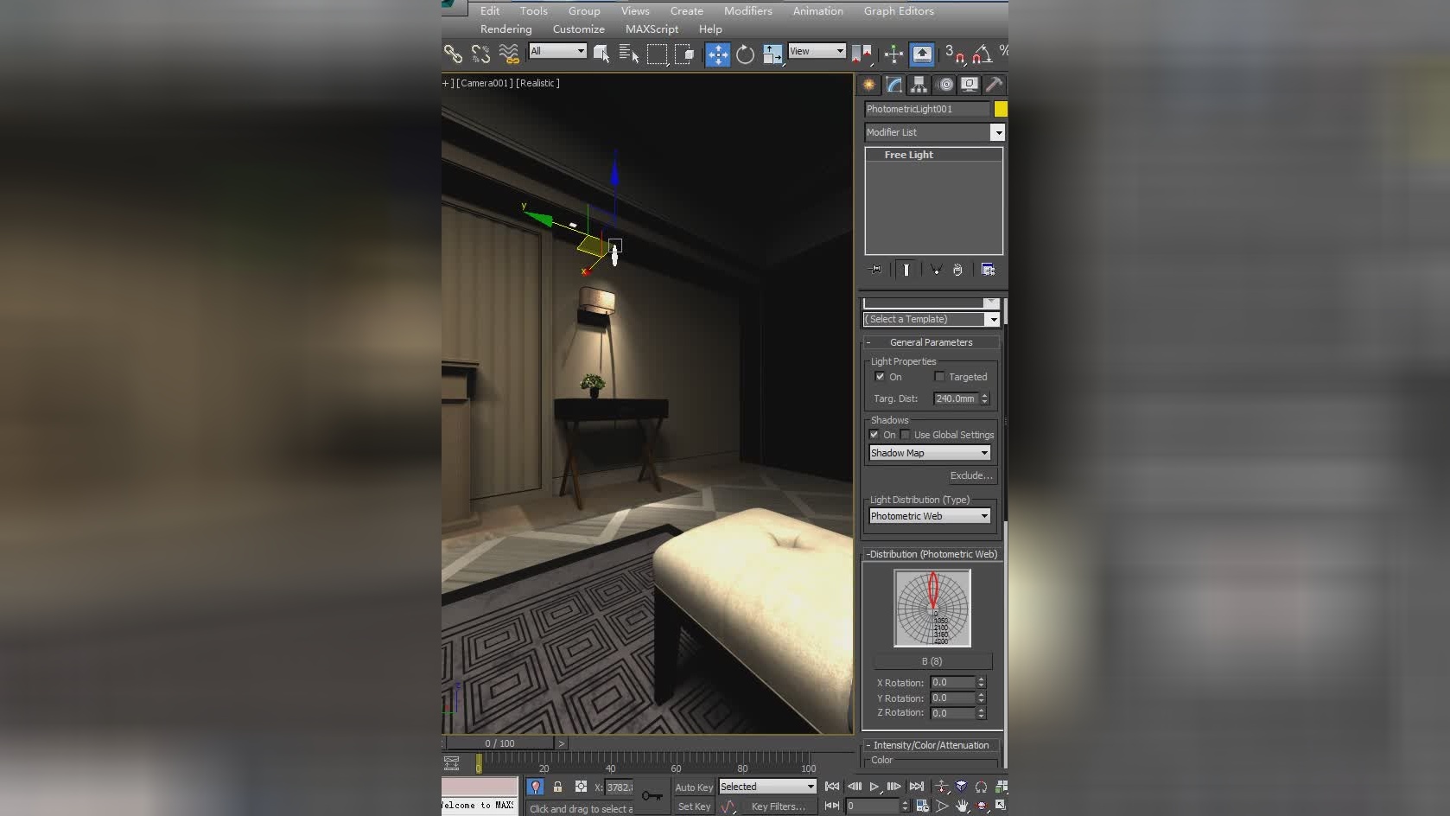Click the B (8) web file button
This screenshot has width=1450, height=816.
[932, 661]
